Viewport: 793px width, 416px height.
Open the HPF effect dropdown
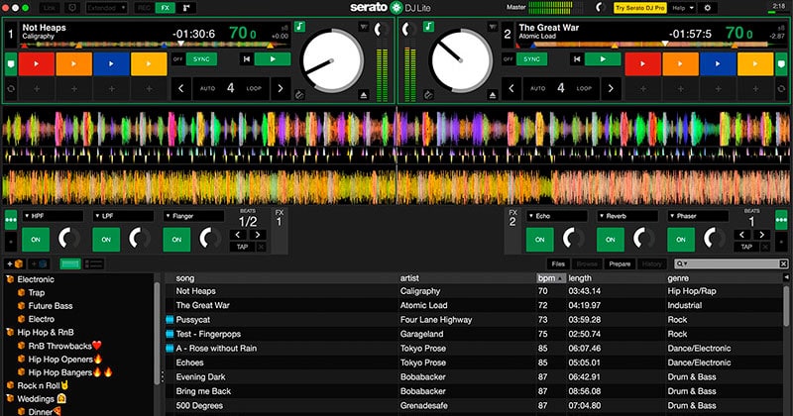pos(53,216)
